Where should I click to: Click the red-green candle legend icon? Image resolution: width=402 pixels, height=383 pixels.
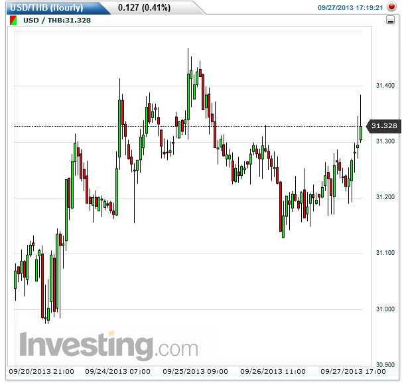pos(13,21)
